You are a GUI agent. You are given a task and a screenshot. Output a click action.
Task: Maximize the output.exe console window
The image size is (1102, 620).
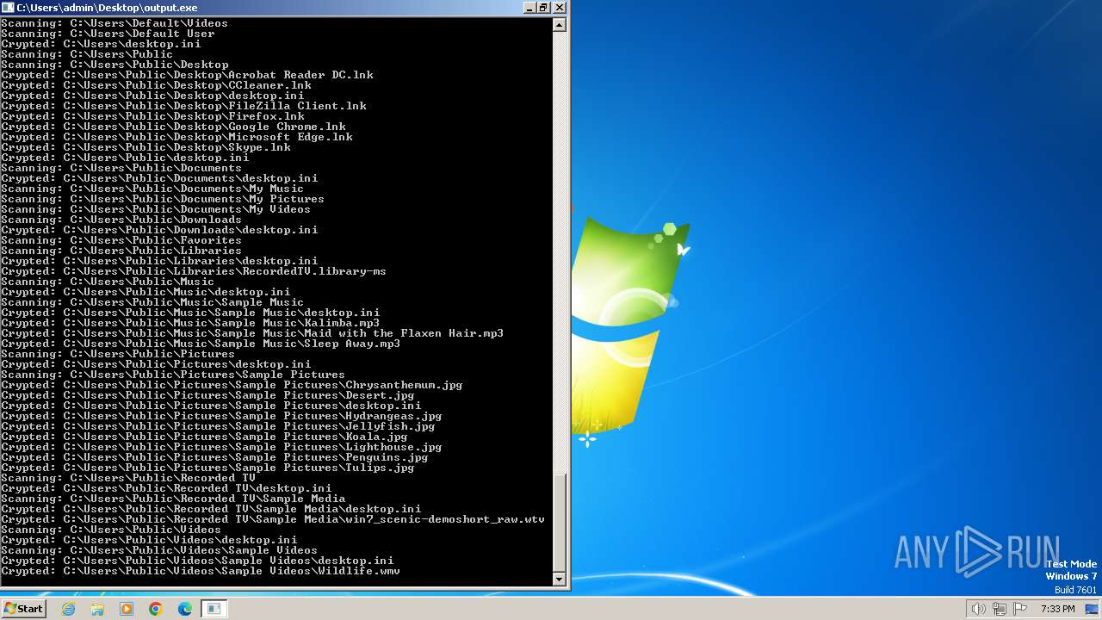coord(544,7)
